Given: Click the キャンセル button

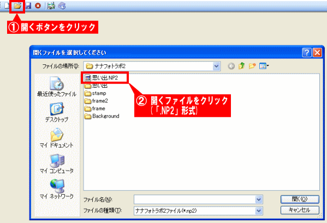Looking at the screenshot, I should (300, 210).
